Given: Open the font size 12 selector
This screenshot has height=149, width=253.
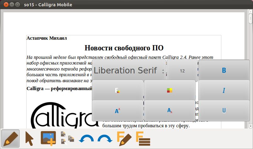Looking at the screenshot, I should click(x=182, y=71).
